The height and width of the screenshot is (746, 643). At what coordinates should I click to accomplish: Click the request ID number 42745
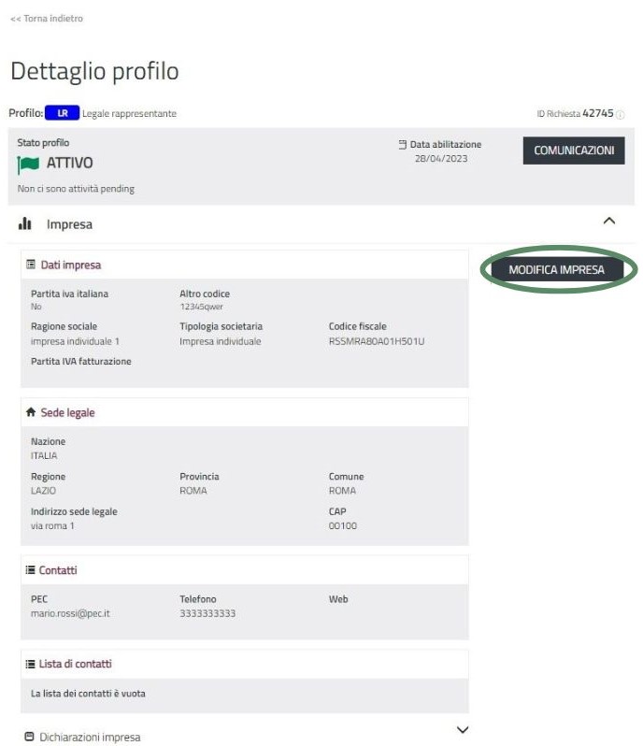[597, 113]
